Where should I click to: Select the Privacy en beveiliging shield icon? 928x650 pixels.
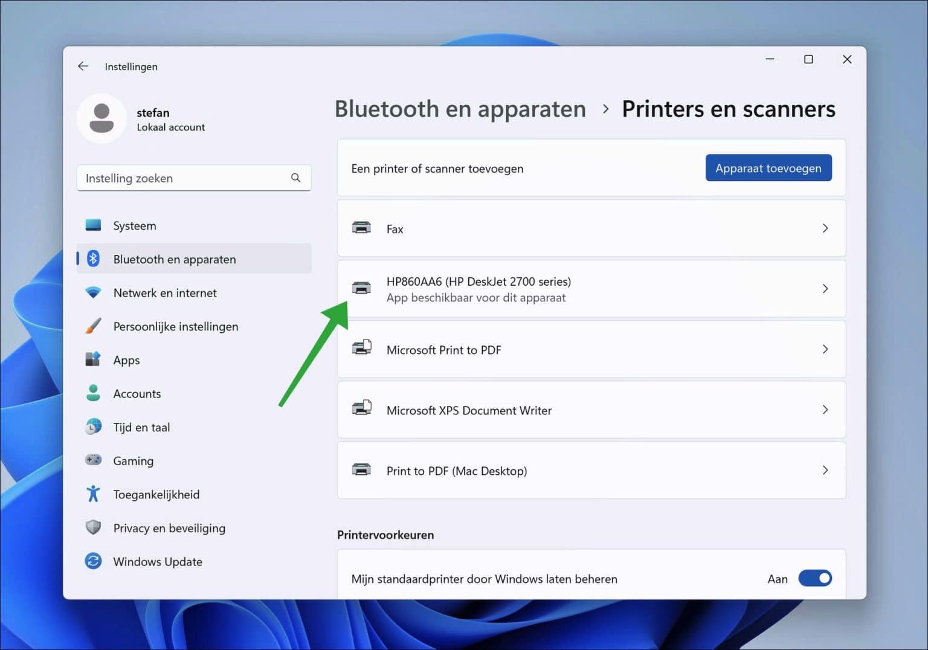(94, 527)
